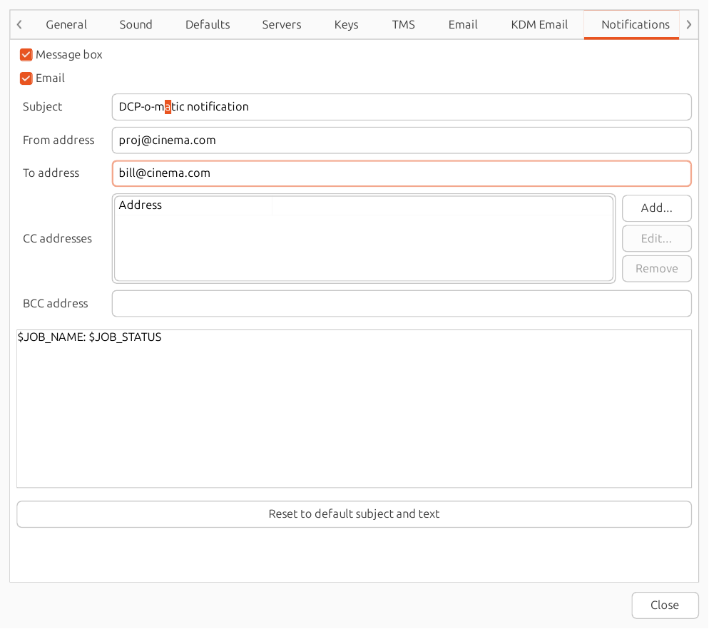Click the Address column header
The image size is (709, 629).
[x=193, y=205]
